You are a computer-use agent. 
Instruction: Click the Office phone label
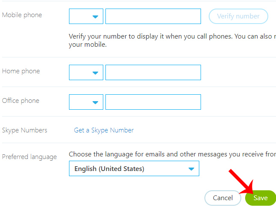coord(21,101)
